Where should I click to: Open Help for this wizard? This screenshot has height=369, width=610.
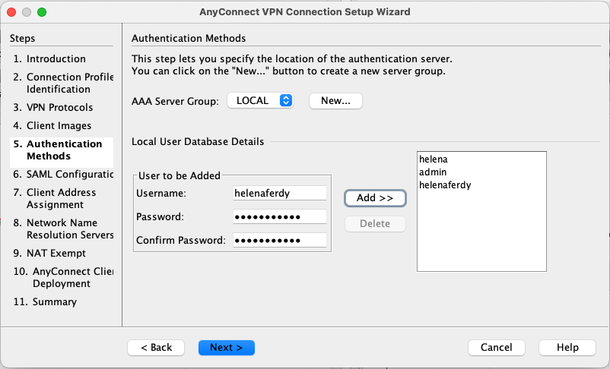click(x=567, y=347)
